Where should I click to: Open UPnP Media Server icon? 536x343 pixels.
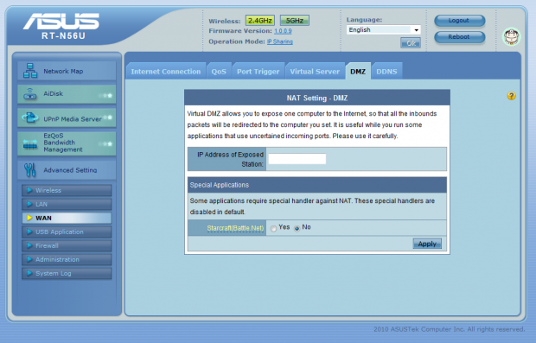point(30,118)
